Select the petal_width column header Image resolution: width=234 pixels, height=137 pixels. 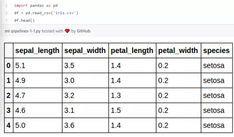(x=179, y=50)
